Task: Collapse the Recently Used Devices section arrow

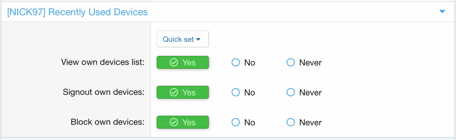Action: click(x=442, y=12)
